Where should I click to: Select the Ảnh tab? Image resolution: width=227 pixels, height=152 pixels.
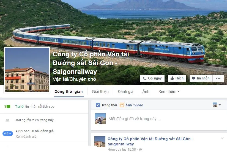146,92
